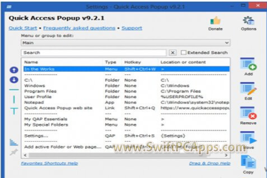Select Add active Folder or Web page row
The height and width of the screenshot is (178, 267).
126,147
